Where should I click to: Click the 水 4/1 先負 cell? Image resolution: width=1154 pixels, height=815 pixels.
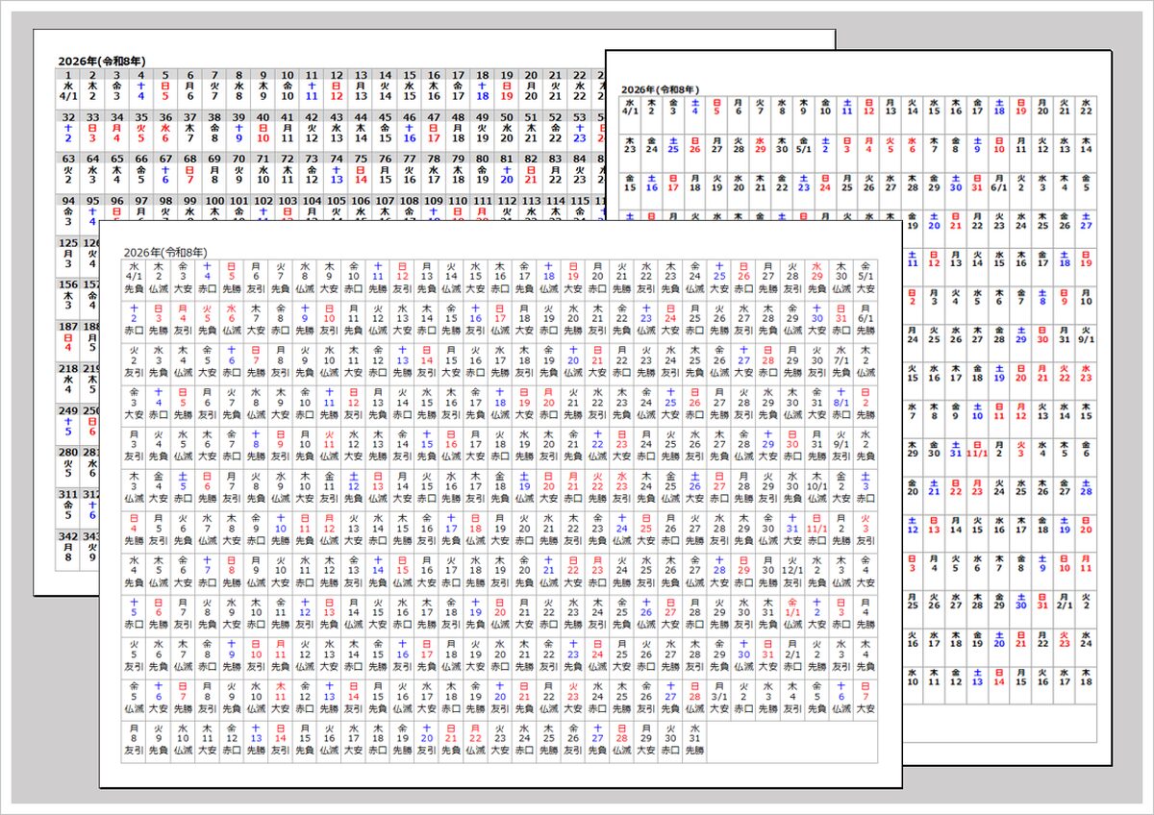(134, 277)
